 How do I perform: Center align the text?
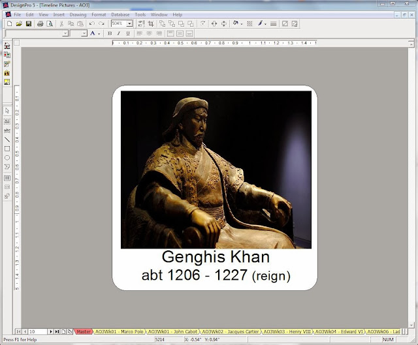click(149, 33)
